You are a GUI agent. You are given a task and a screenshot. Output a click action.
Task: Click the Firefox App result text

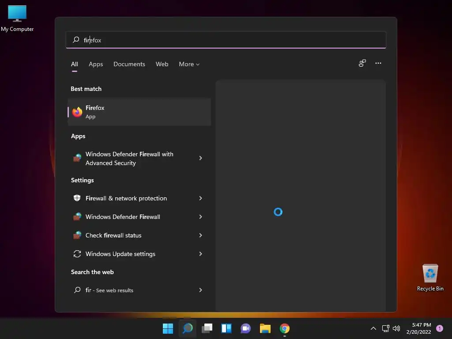pos(95,112)
